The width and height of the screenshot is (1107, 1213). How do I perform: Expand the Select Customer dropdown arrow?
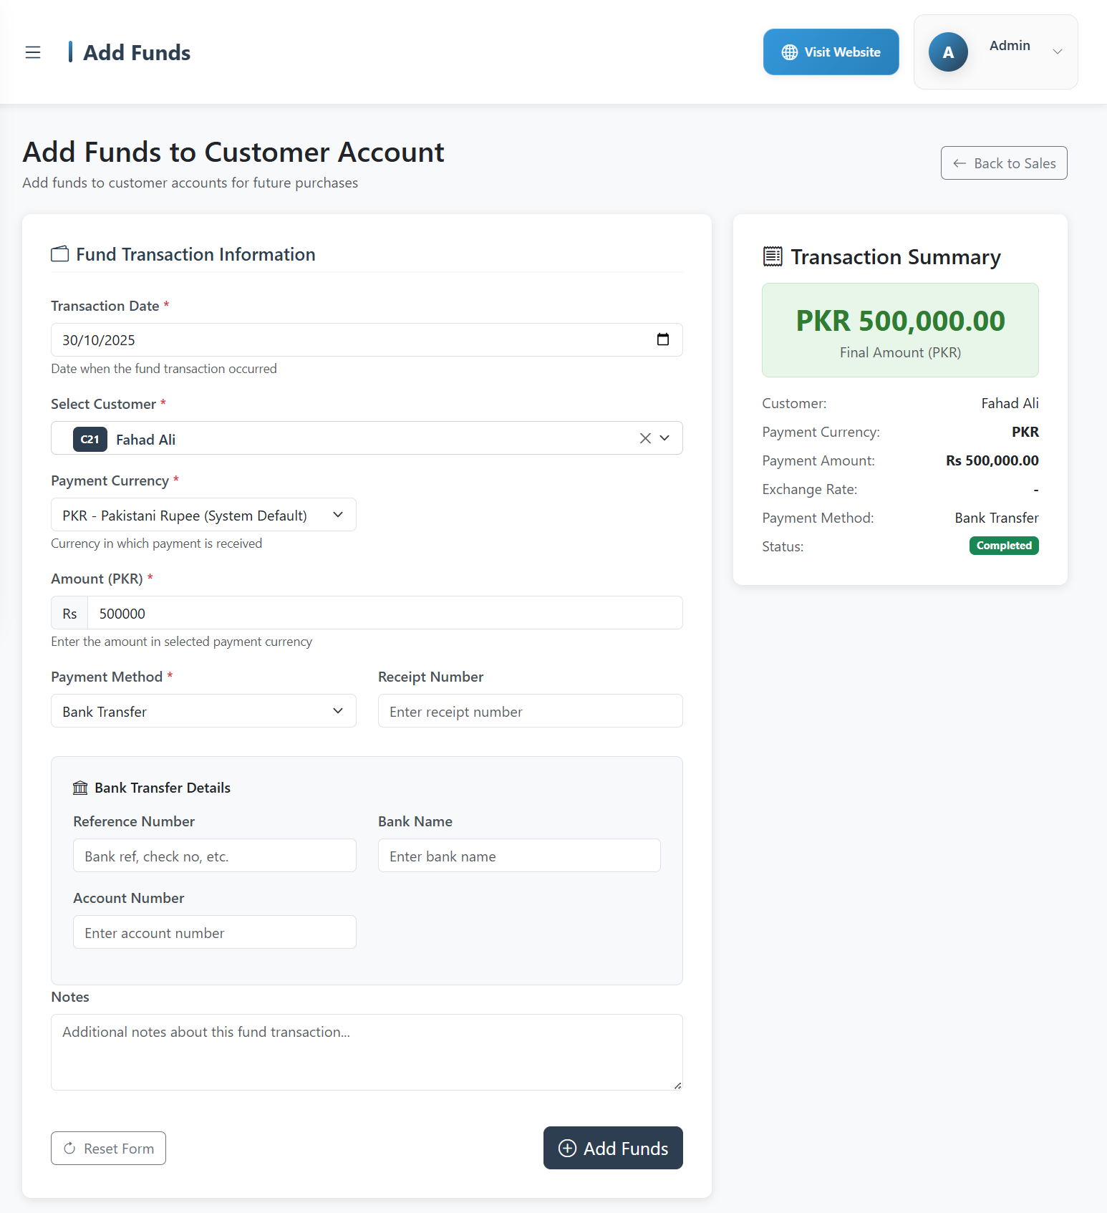pyautogui.click(x=665, y=438)
